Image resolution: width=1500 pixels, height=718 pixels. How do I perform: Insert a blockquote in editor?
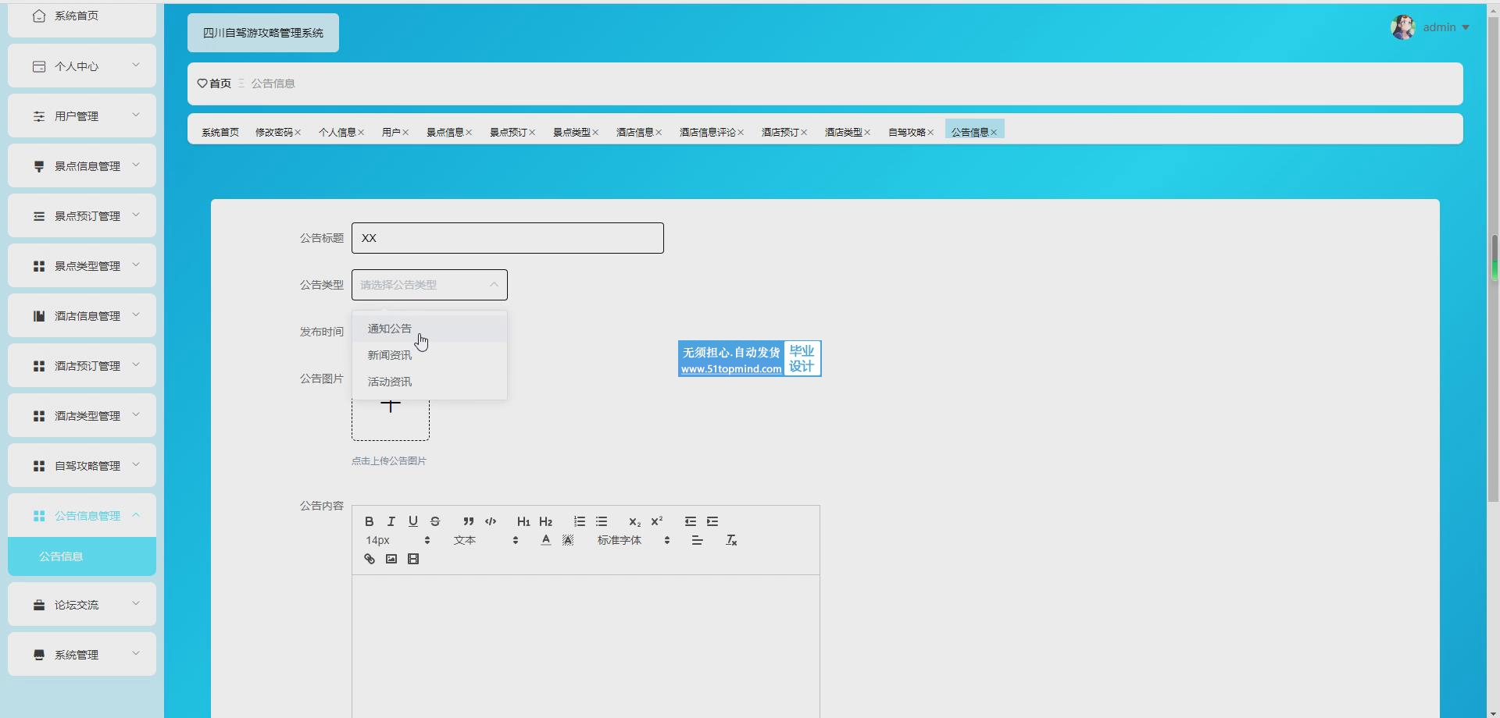[468, 521]
